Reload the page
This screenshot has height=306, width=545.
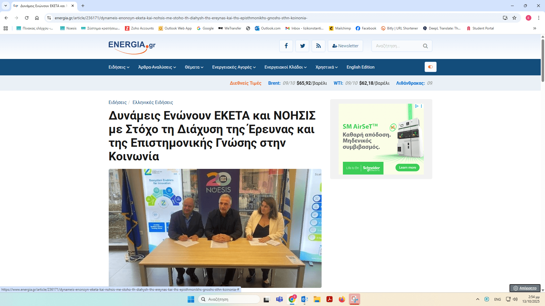pos(27,18)
